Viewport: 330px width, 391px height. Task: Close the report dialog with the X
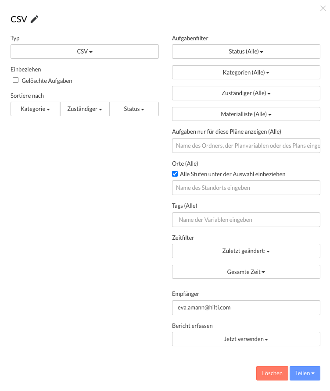click(323, 8)
